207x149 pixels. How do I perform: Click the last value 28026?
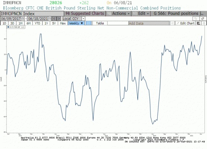coord(56,3)
